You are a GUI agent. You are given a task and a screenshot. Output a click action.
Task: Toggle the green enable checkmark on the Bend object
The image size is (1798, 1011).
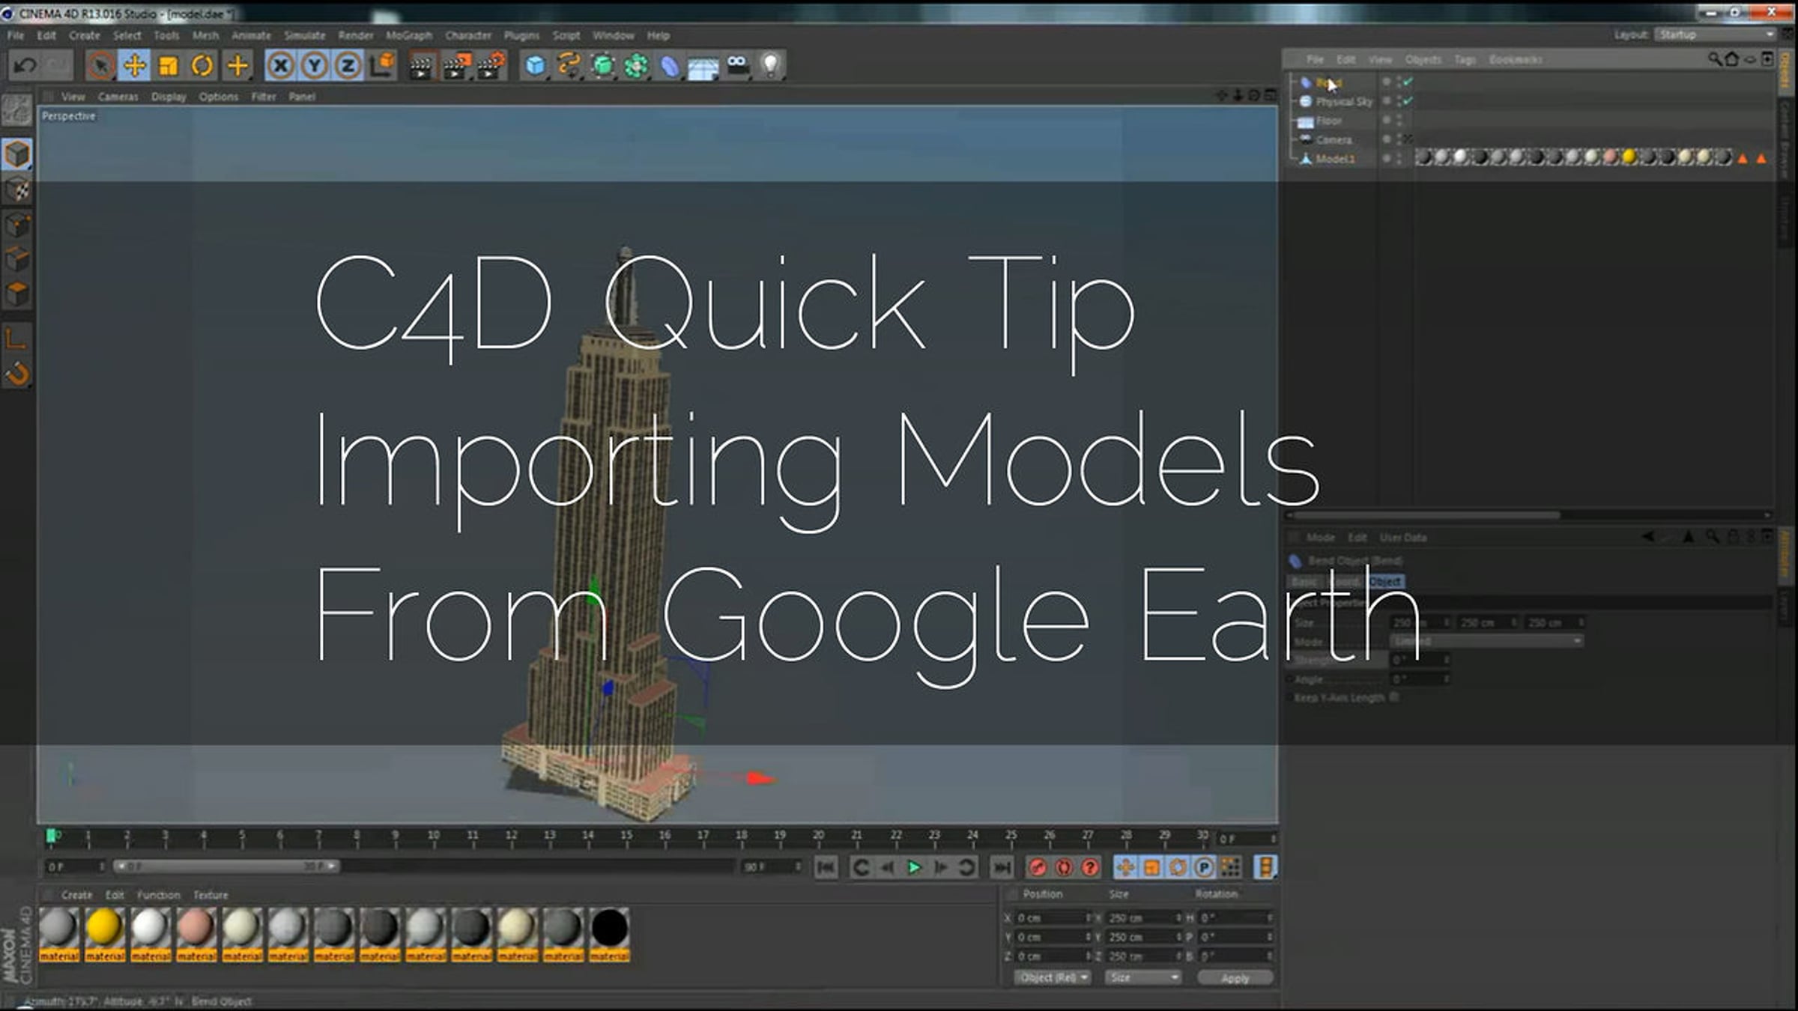(1408, 82)
